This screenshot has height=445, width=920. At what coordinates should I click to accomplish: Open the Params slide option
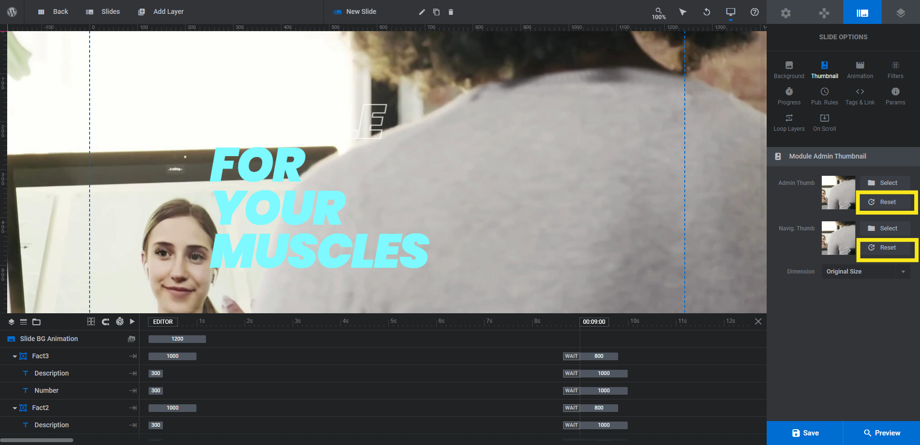pos(896,96)
